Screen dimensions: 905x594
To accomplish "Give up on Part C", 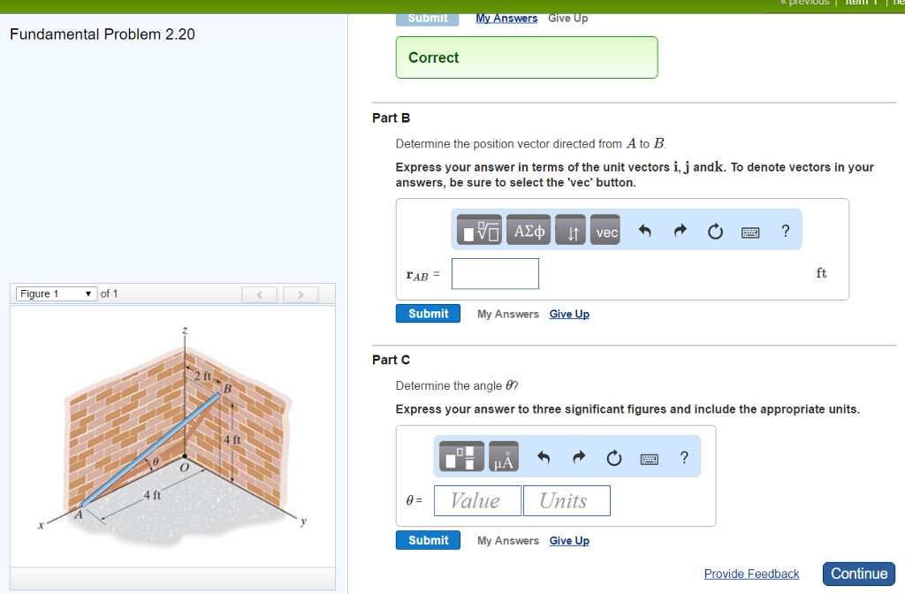I will 569,541.
